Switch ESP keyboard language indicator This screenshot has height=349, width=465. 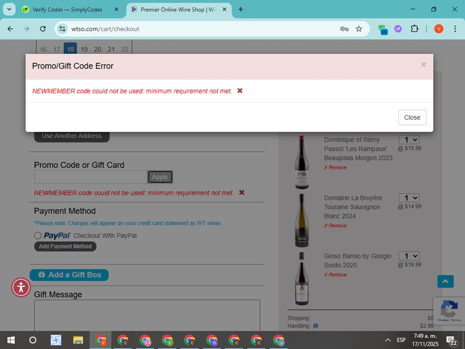click(401, 340)
